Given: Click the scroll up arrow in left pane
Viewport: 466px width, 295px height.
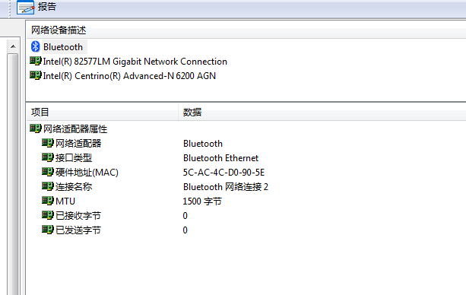Looking at the screenshot, I should 13,46.
